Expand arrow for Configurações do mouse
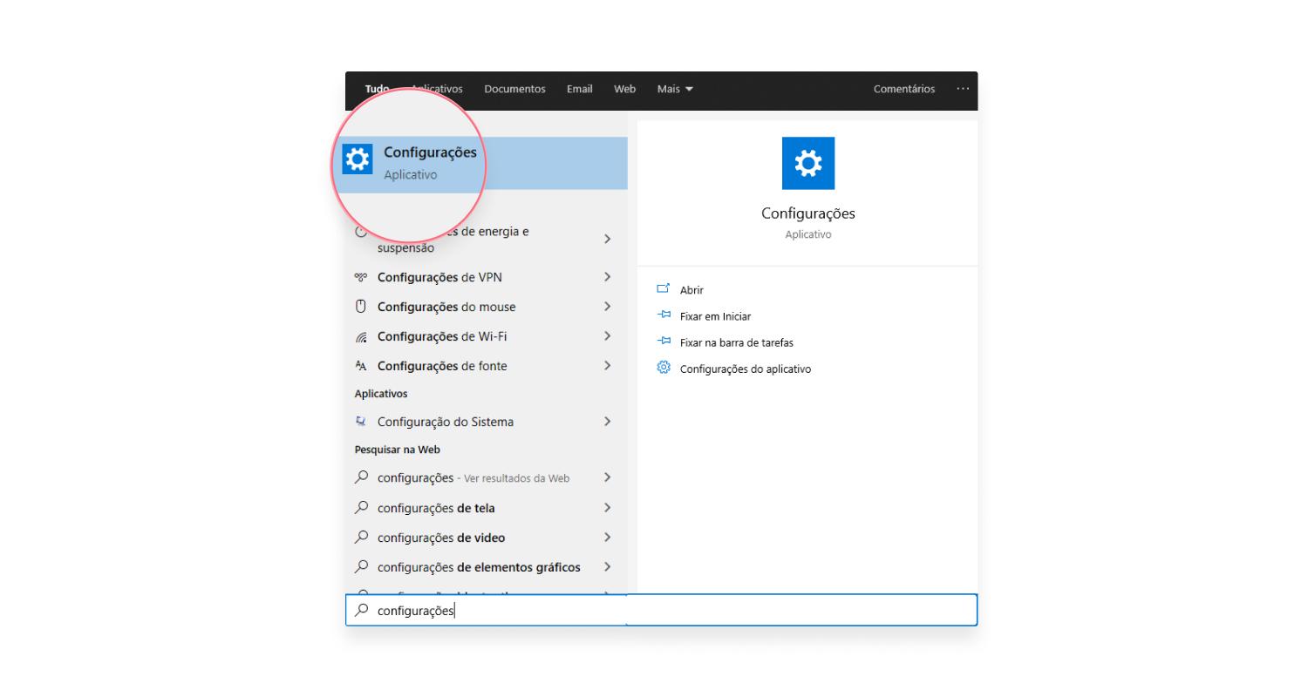Image resolution: width=1308 pixels, height=697 pixels. coord(608,307)
